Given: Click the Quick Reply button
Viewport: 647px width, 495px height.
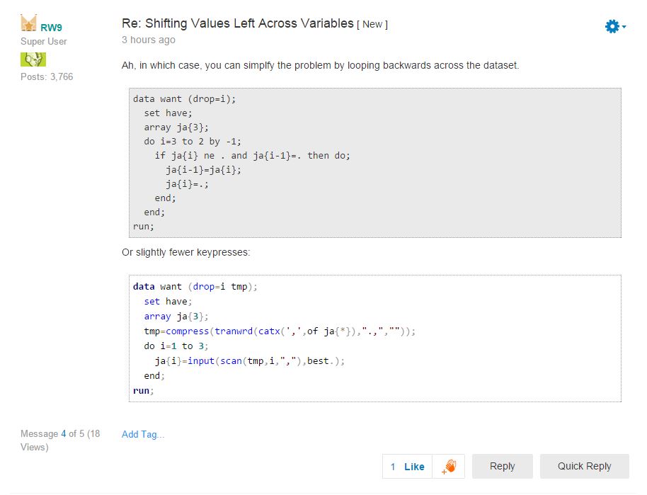Looking at the screenshot, I should (584, 466).
